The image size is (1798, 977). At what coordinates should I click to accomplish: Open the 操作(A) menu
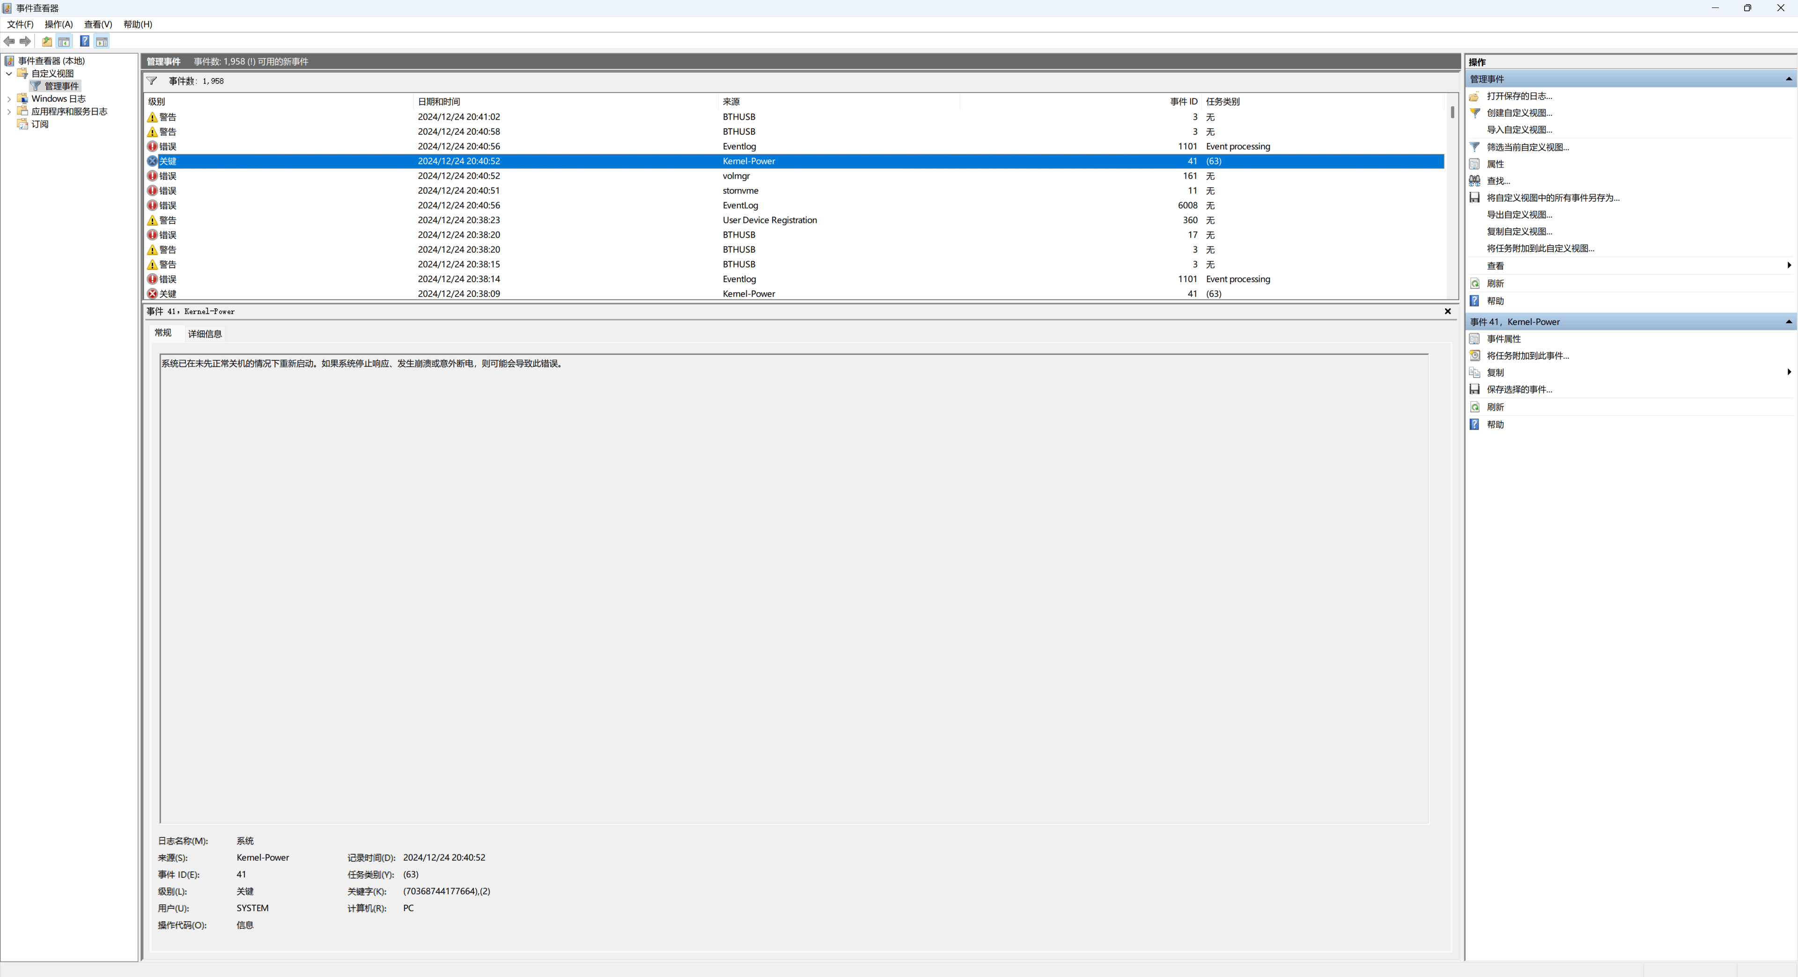(59, 24)
